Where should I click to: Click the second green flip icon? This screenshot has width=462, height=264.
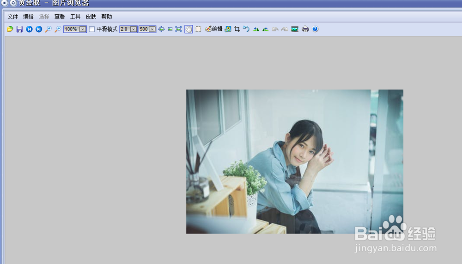tap(266, 29)
